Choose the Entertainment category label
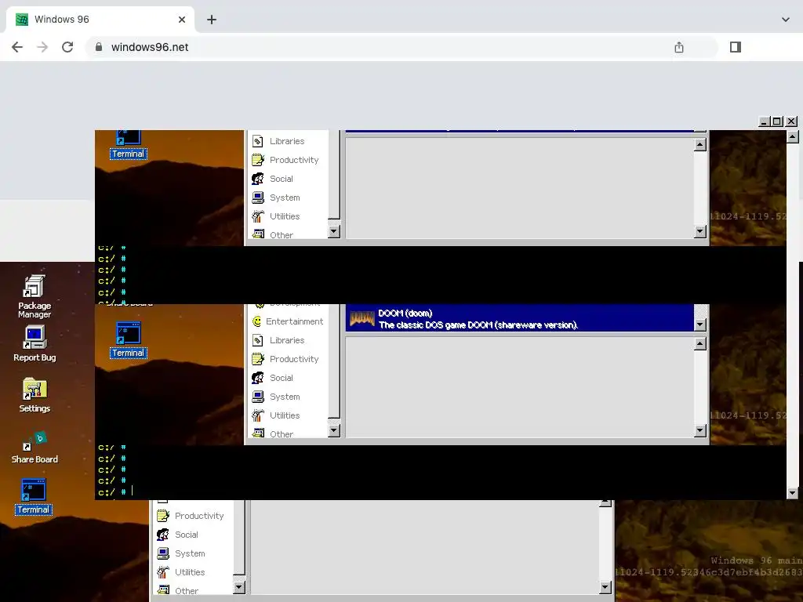 [295, 321]
